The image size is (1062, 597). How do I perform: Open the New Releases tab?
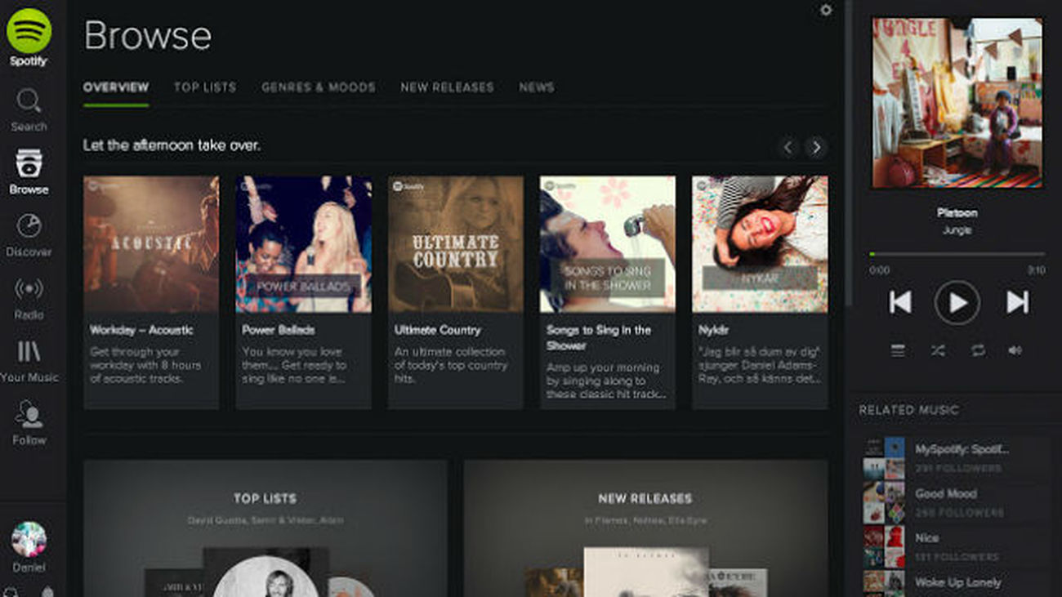(448, 87)
